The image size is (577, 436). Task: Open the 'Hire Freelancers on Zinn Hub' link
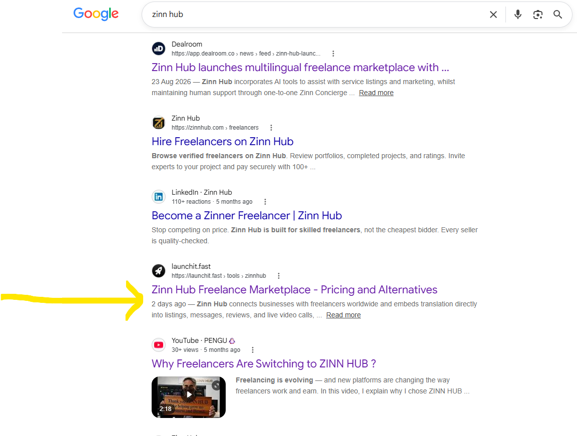223,141
